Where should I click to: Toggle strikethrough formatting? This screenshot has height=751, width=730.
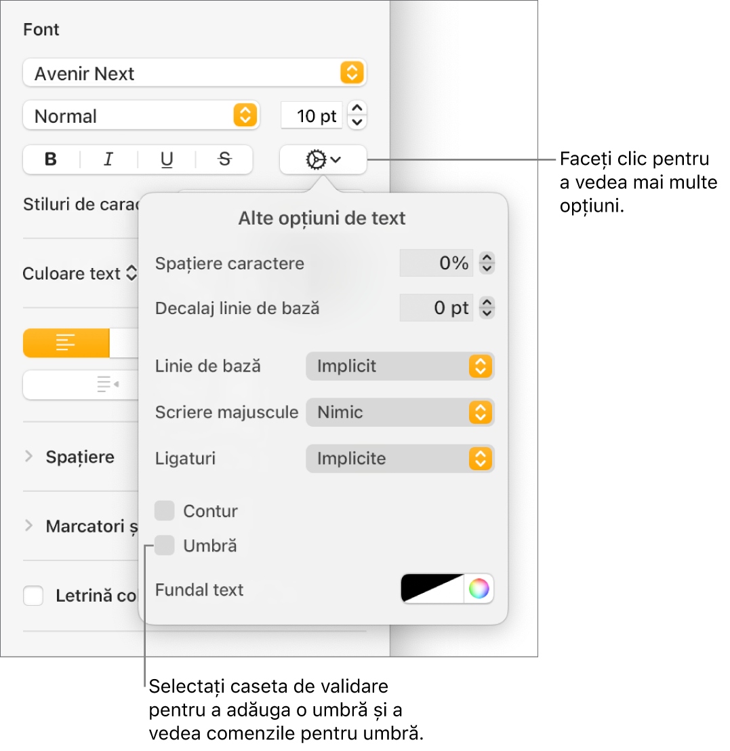click(224, 160)
